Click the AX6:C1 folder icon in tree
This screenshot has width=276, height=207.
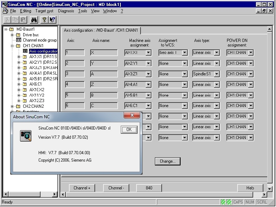(x=25, y=84)
